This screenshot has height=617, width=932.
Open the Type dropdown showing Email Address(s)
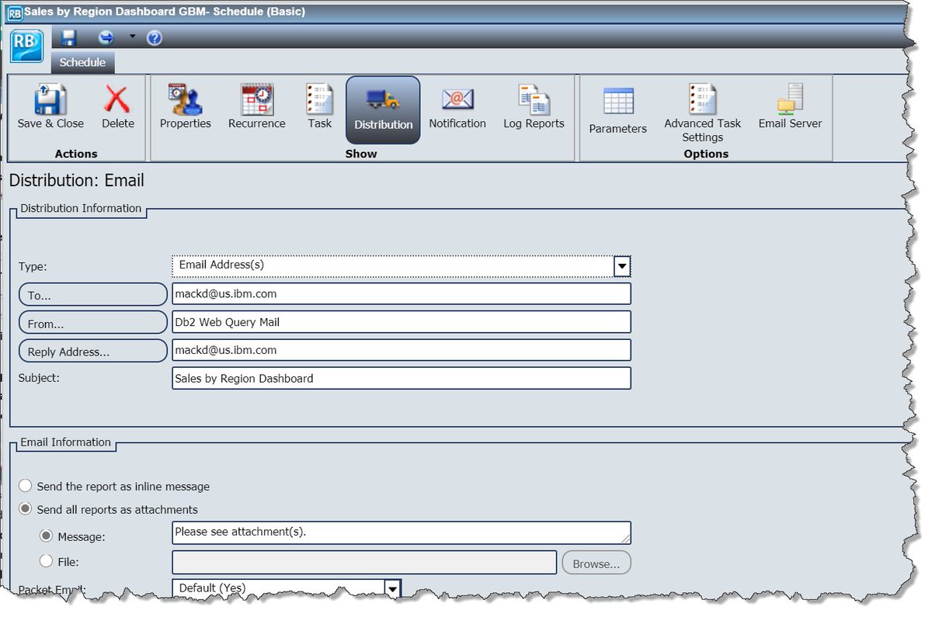(x=621, y=265)
